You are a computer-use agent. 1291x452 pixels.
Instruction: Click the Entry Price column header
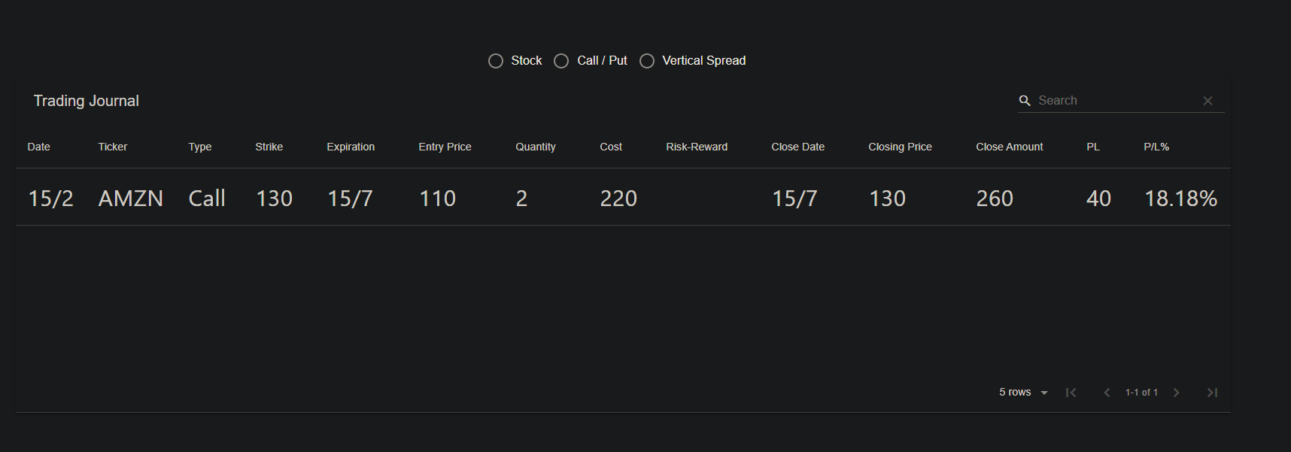click(444, 147)
